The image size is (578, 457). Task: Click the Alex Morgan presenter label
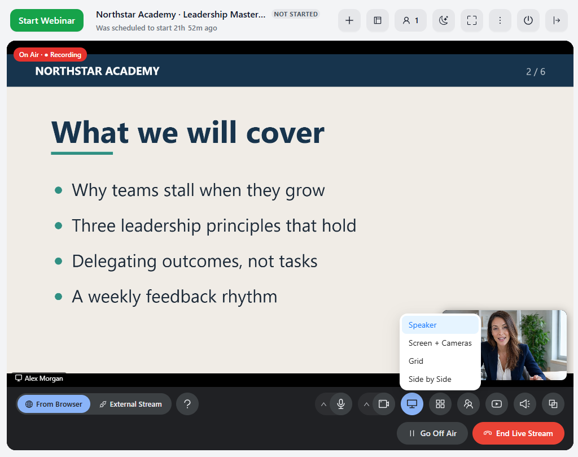click(x=39, y=378)
